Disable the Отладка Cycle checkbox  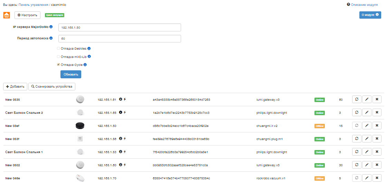tap(58, 64)
